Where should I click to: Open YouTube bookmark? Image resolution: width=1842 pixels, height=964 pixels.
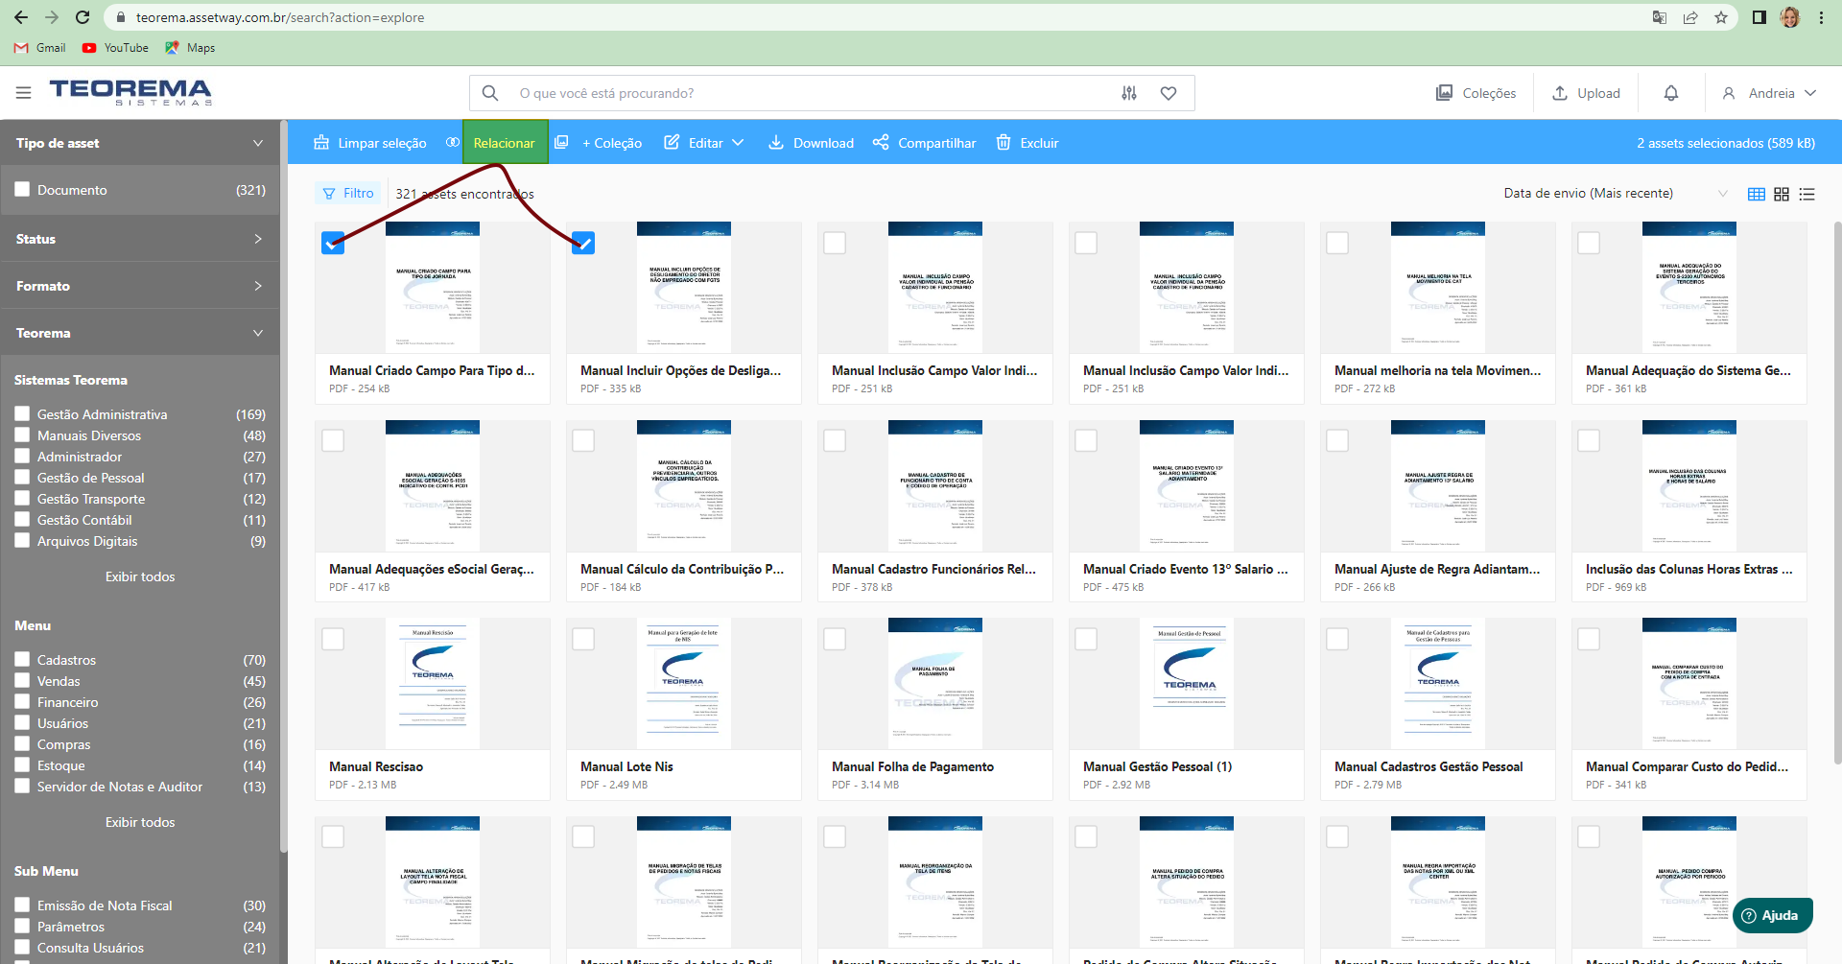coord(115,48)
